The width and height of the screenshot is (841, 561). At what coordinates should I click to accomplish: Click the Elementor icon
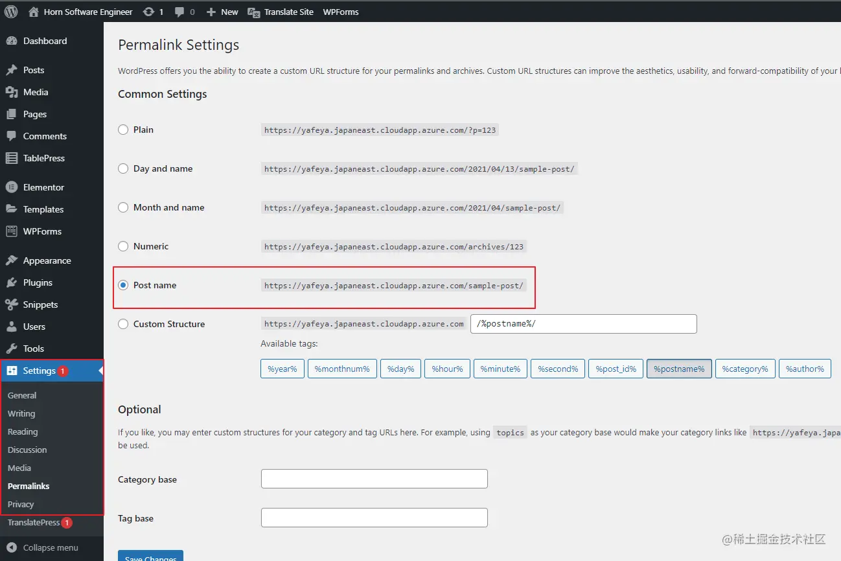(12, 187)
